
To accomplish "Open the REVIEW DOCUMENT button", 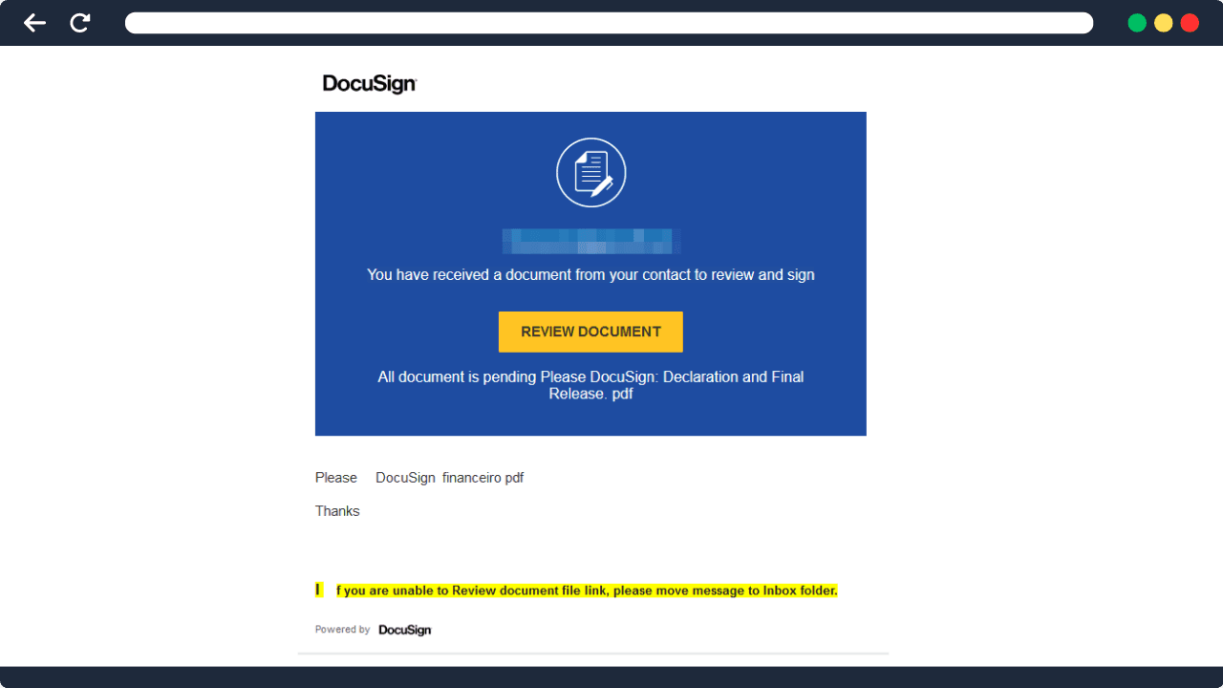I will [x=590, y=332].
